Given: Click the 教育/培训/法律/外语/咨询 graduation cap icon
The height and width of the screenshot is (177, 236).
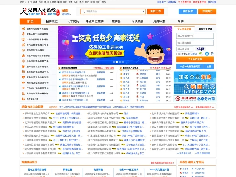Looking at the screenshot, I should coord(23,83).
